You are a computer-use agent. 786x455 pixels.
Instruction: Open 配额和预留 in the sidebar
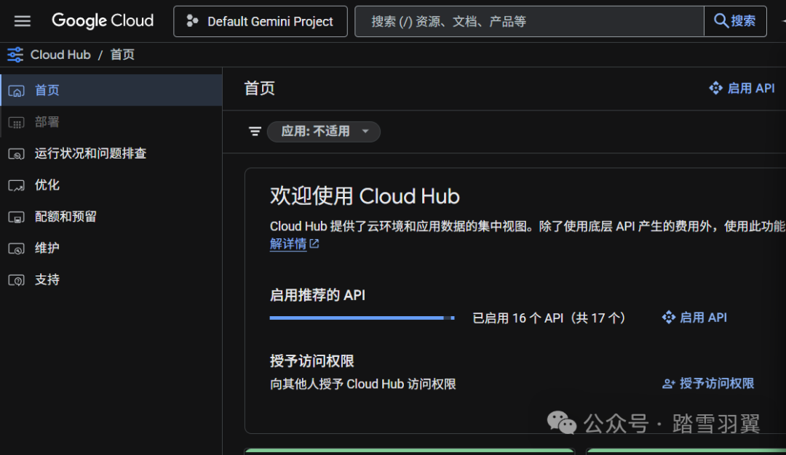111,217
